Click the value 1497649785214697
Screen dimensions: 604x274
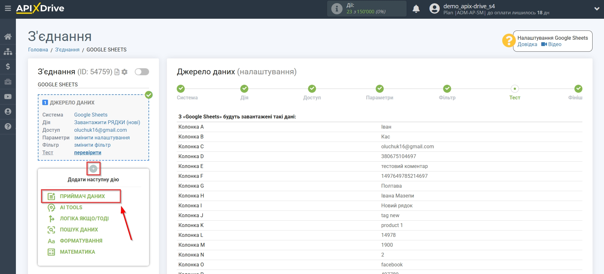pyautogui.click(x=404, y=176)
